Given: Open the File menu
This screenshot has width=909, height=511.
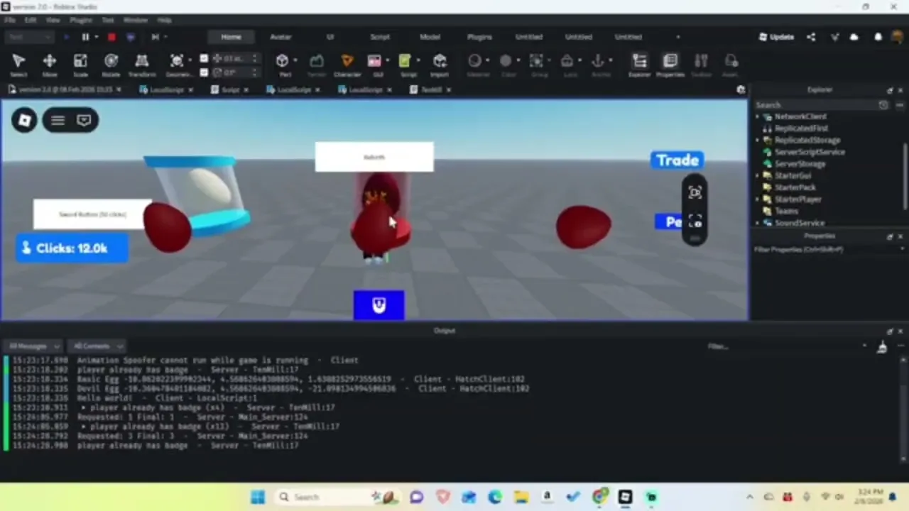Looking at the screenshot, I should [9, 20].
